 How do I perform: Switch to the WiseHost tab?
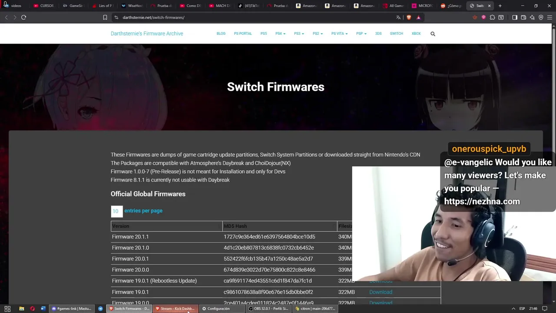coord(132,6)
